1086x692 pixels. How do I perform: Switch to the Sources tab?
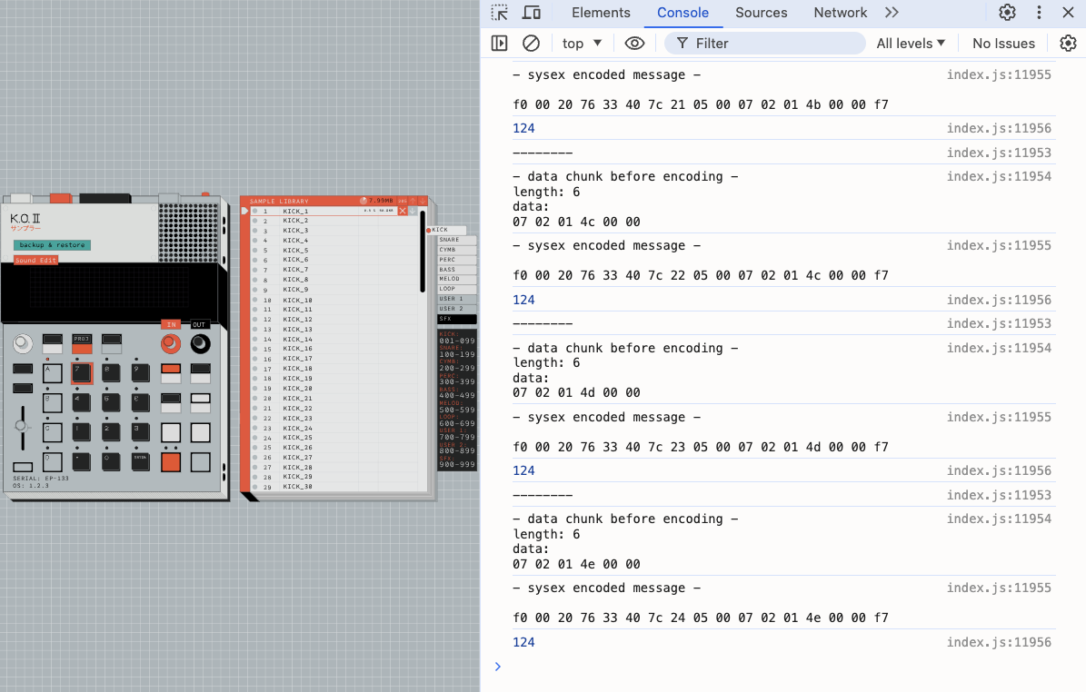762,13
